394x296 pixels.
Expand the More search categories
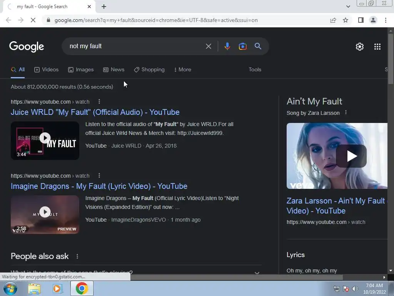point(182,70)
